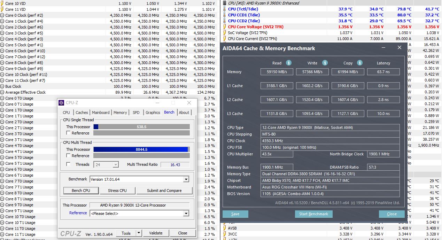This screenshot has height=240, width=442.
Task: Click the Save button in AIDA64
Action: pos(235,214)
